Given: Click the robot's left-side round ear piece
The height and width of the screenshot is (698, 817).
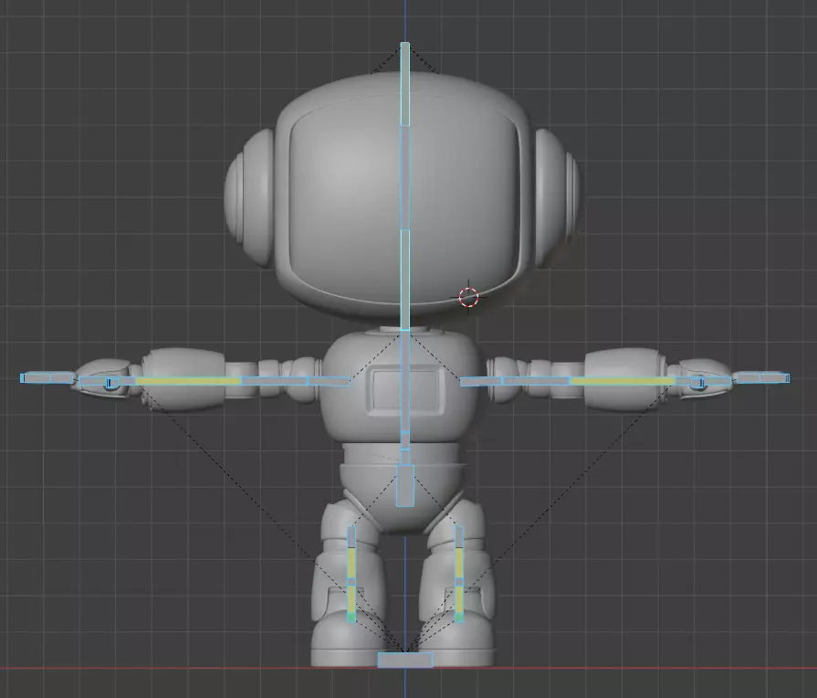Looking at the screenshot, I should coord(249,198).
